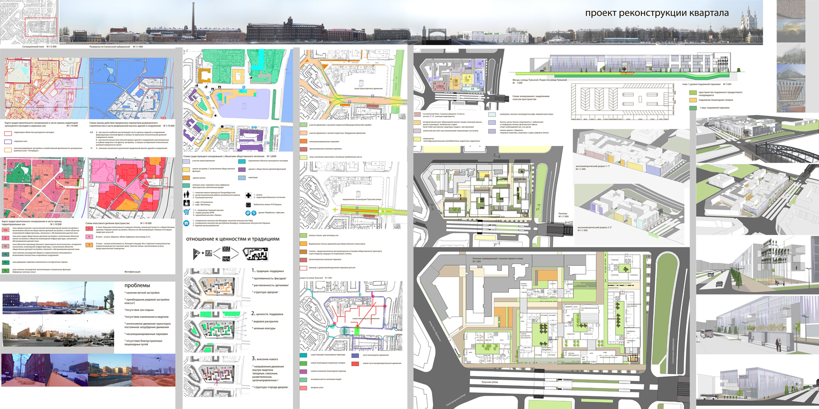The height and width of the screenshot is (409, 819).
Task: Click the 'проблемы' heading
Action: [x=137, y=285]
